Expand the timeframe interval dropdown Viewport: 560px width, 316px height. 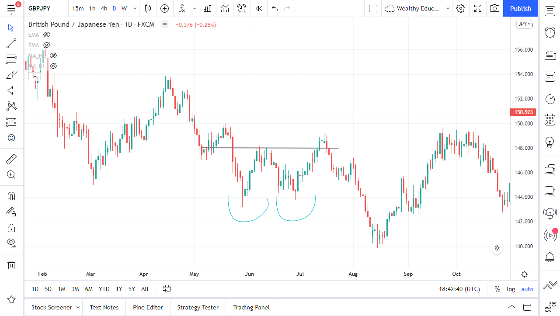tap(134, 8)
